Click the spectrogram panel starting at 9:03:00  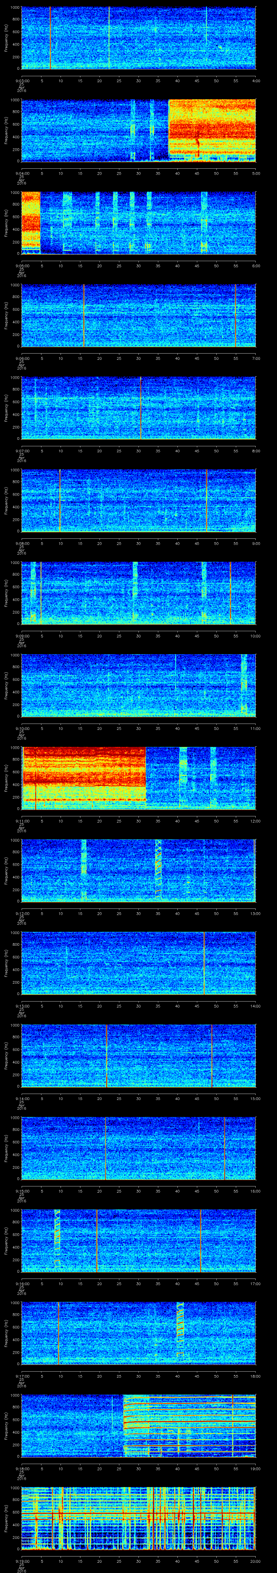click(138, 38)
